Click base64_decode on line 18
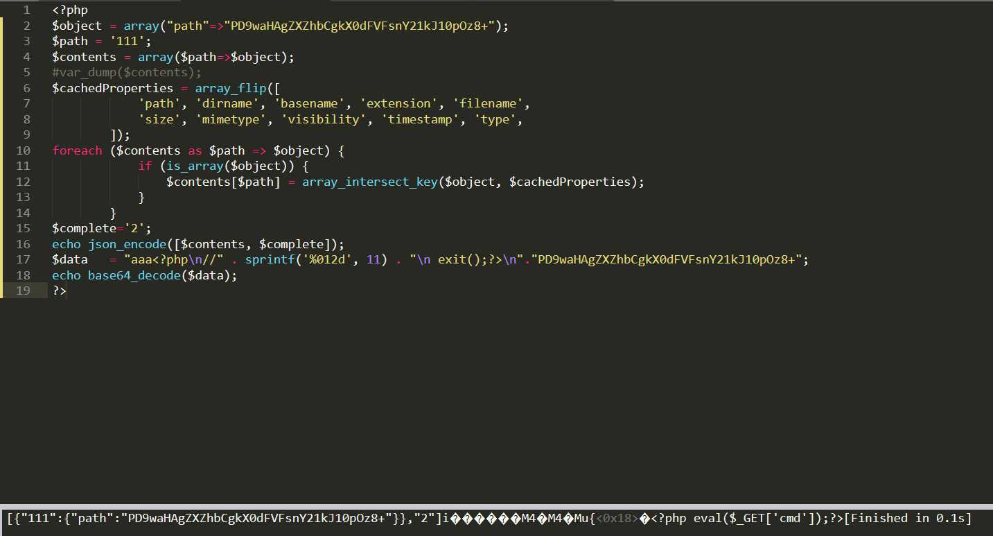 click(x=134, y=275)
